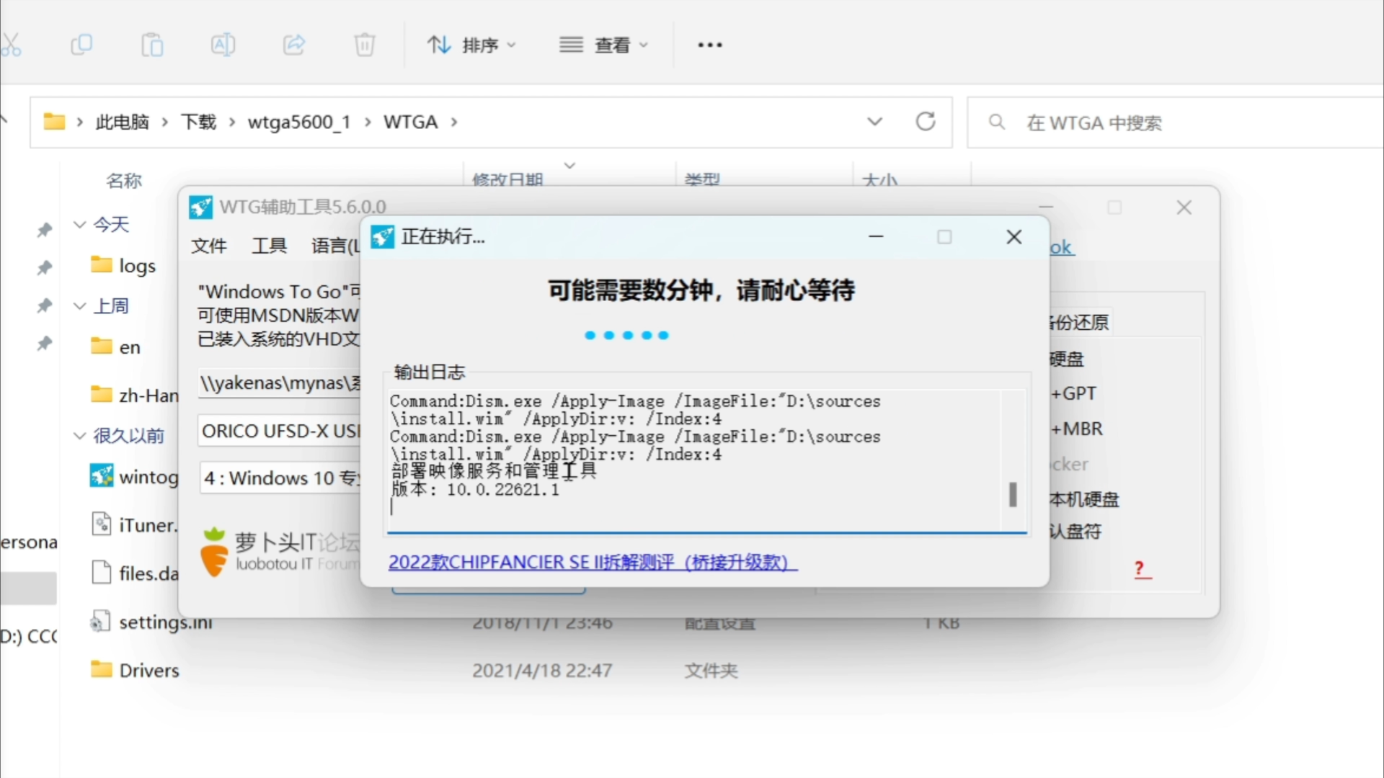Click the Paste clipboard icon in Explorer toolbar
Viewport: 1384px width, 778px height.
(152, 45)
